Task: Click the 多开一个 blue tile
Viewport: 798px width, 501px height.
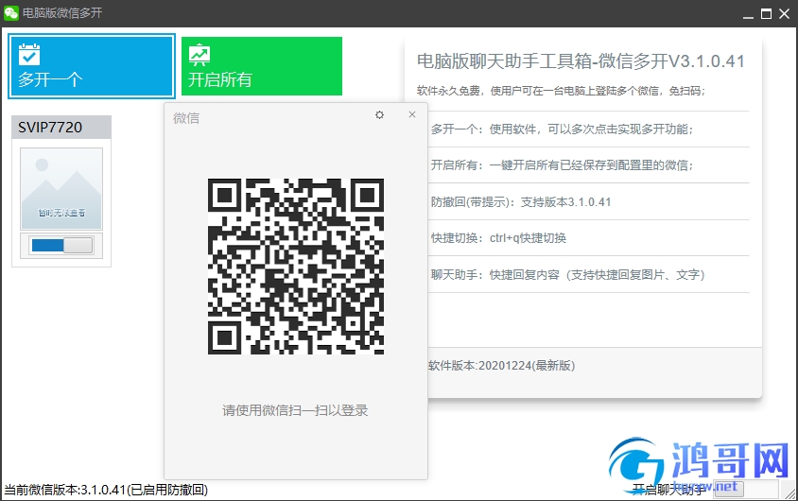Action: point(92,66)
